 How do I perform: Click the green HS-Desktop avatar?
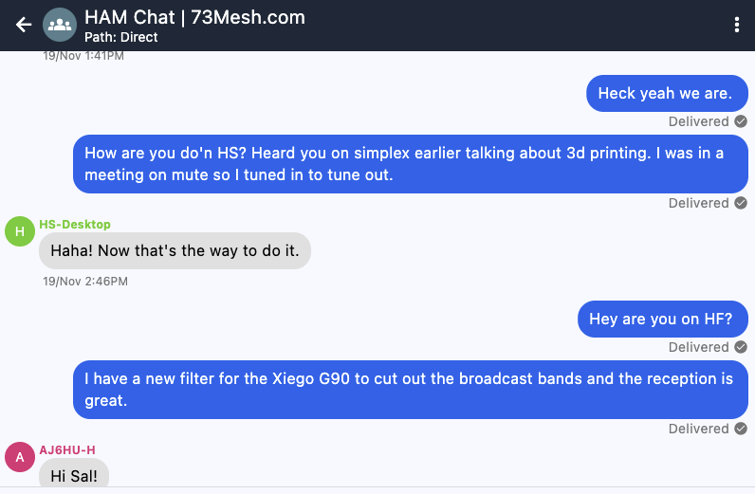(x=20, y=230)
